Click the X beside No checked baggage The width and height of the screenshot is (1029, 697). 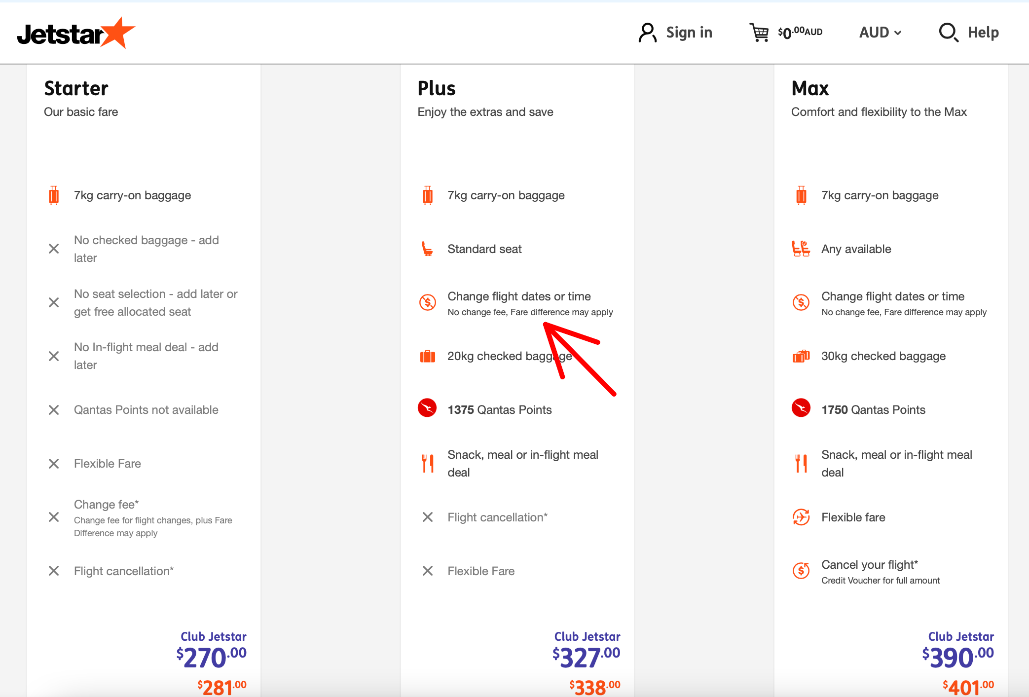54,249
